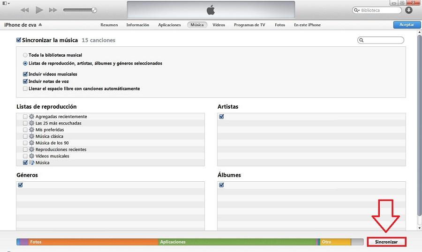This screenshot has width=422, height=252.
Task: Select Toda la biblioteca musical option
Action: [x=25, y=55]
